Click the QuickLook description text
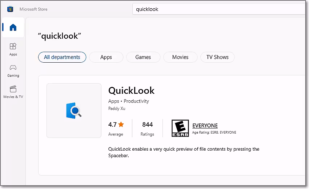The image size is (309, 189). pyautogui.click(x=184, y=152)
